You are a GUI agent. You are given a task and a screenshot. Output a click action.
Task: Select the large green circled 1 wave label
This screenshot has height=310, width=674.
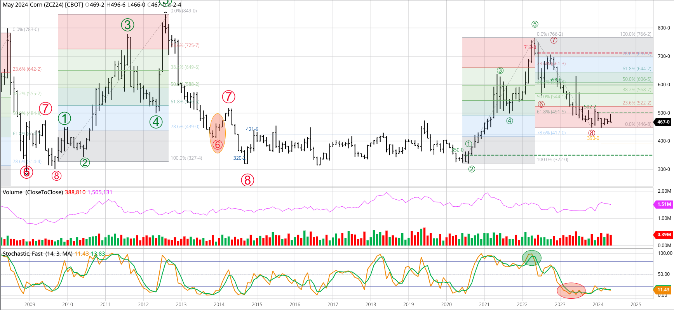64,119
